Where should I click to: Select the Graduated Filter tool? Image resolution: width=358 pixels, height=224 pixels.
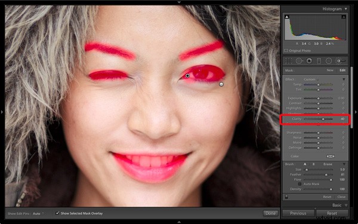click(x=319, y=61)
